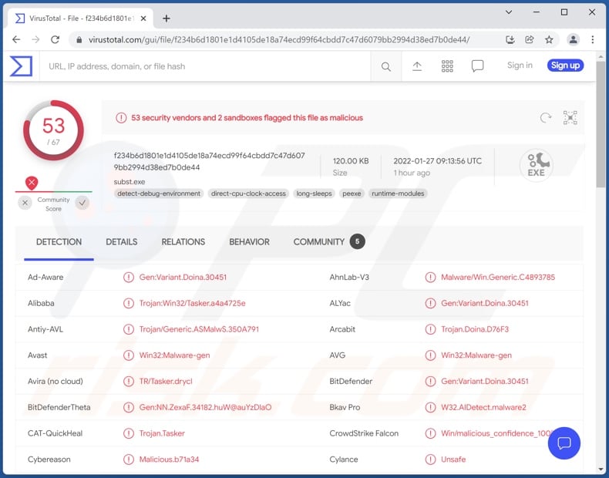Open Chrome three-dot menu
Viewport: 609px width, 478px height.
tap(592, 39)
